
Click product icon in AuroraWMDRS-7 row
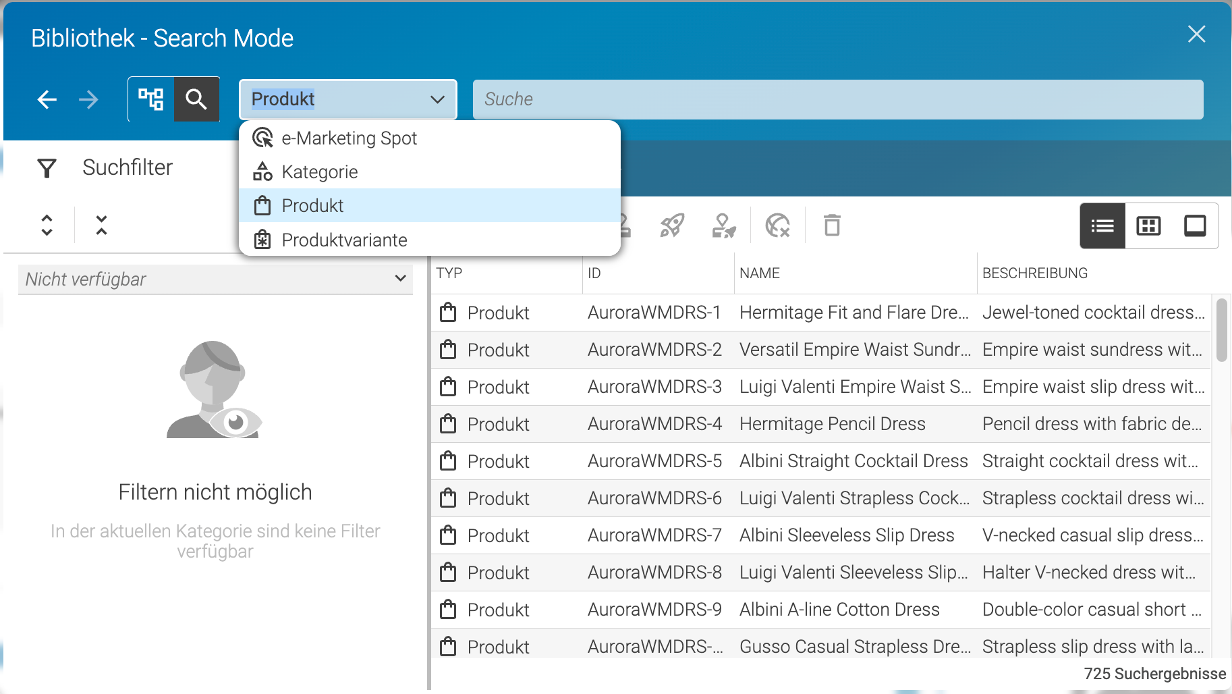click(x=448, y=535)
